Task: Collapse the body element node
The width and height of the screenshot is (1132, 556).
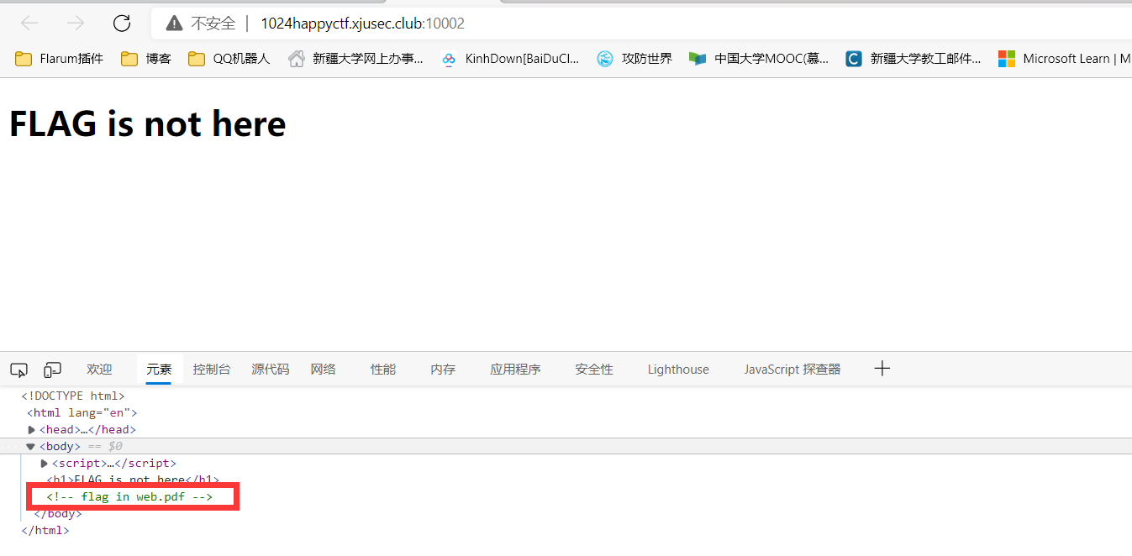Action: 30,447
